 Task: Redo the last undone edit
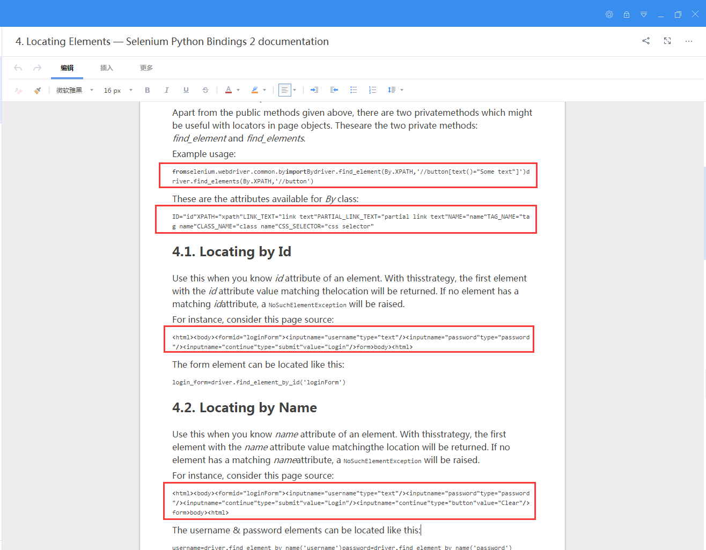pos(37,68)
